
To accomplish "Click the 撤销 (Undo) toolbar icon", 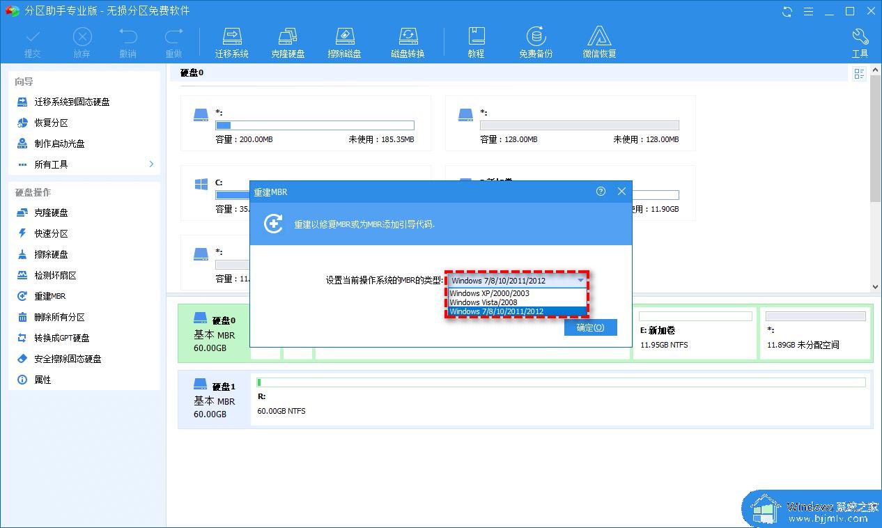I will pyautogui.click(x=128, y=42).
